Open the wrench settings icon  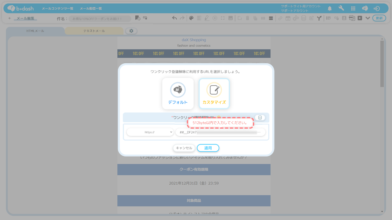click(x=341, y=9)
